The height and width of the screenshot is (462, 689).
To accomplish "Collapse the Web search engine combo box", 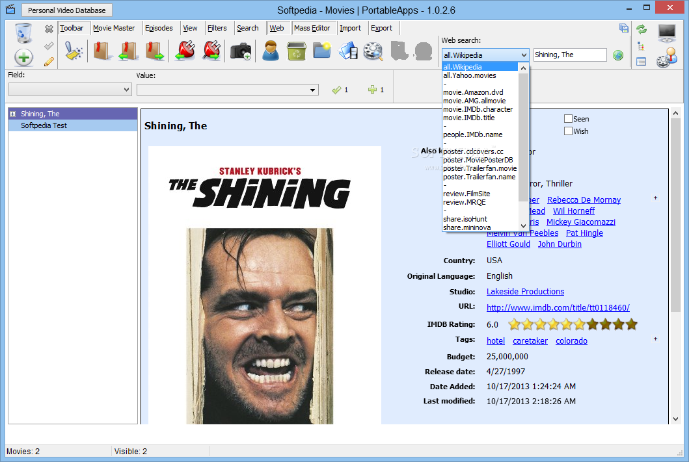I will (485, 55).
